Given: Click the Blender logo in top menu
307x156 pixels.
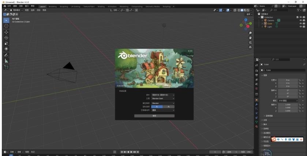Looking at the screenshot, I should 5,6.
